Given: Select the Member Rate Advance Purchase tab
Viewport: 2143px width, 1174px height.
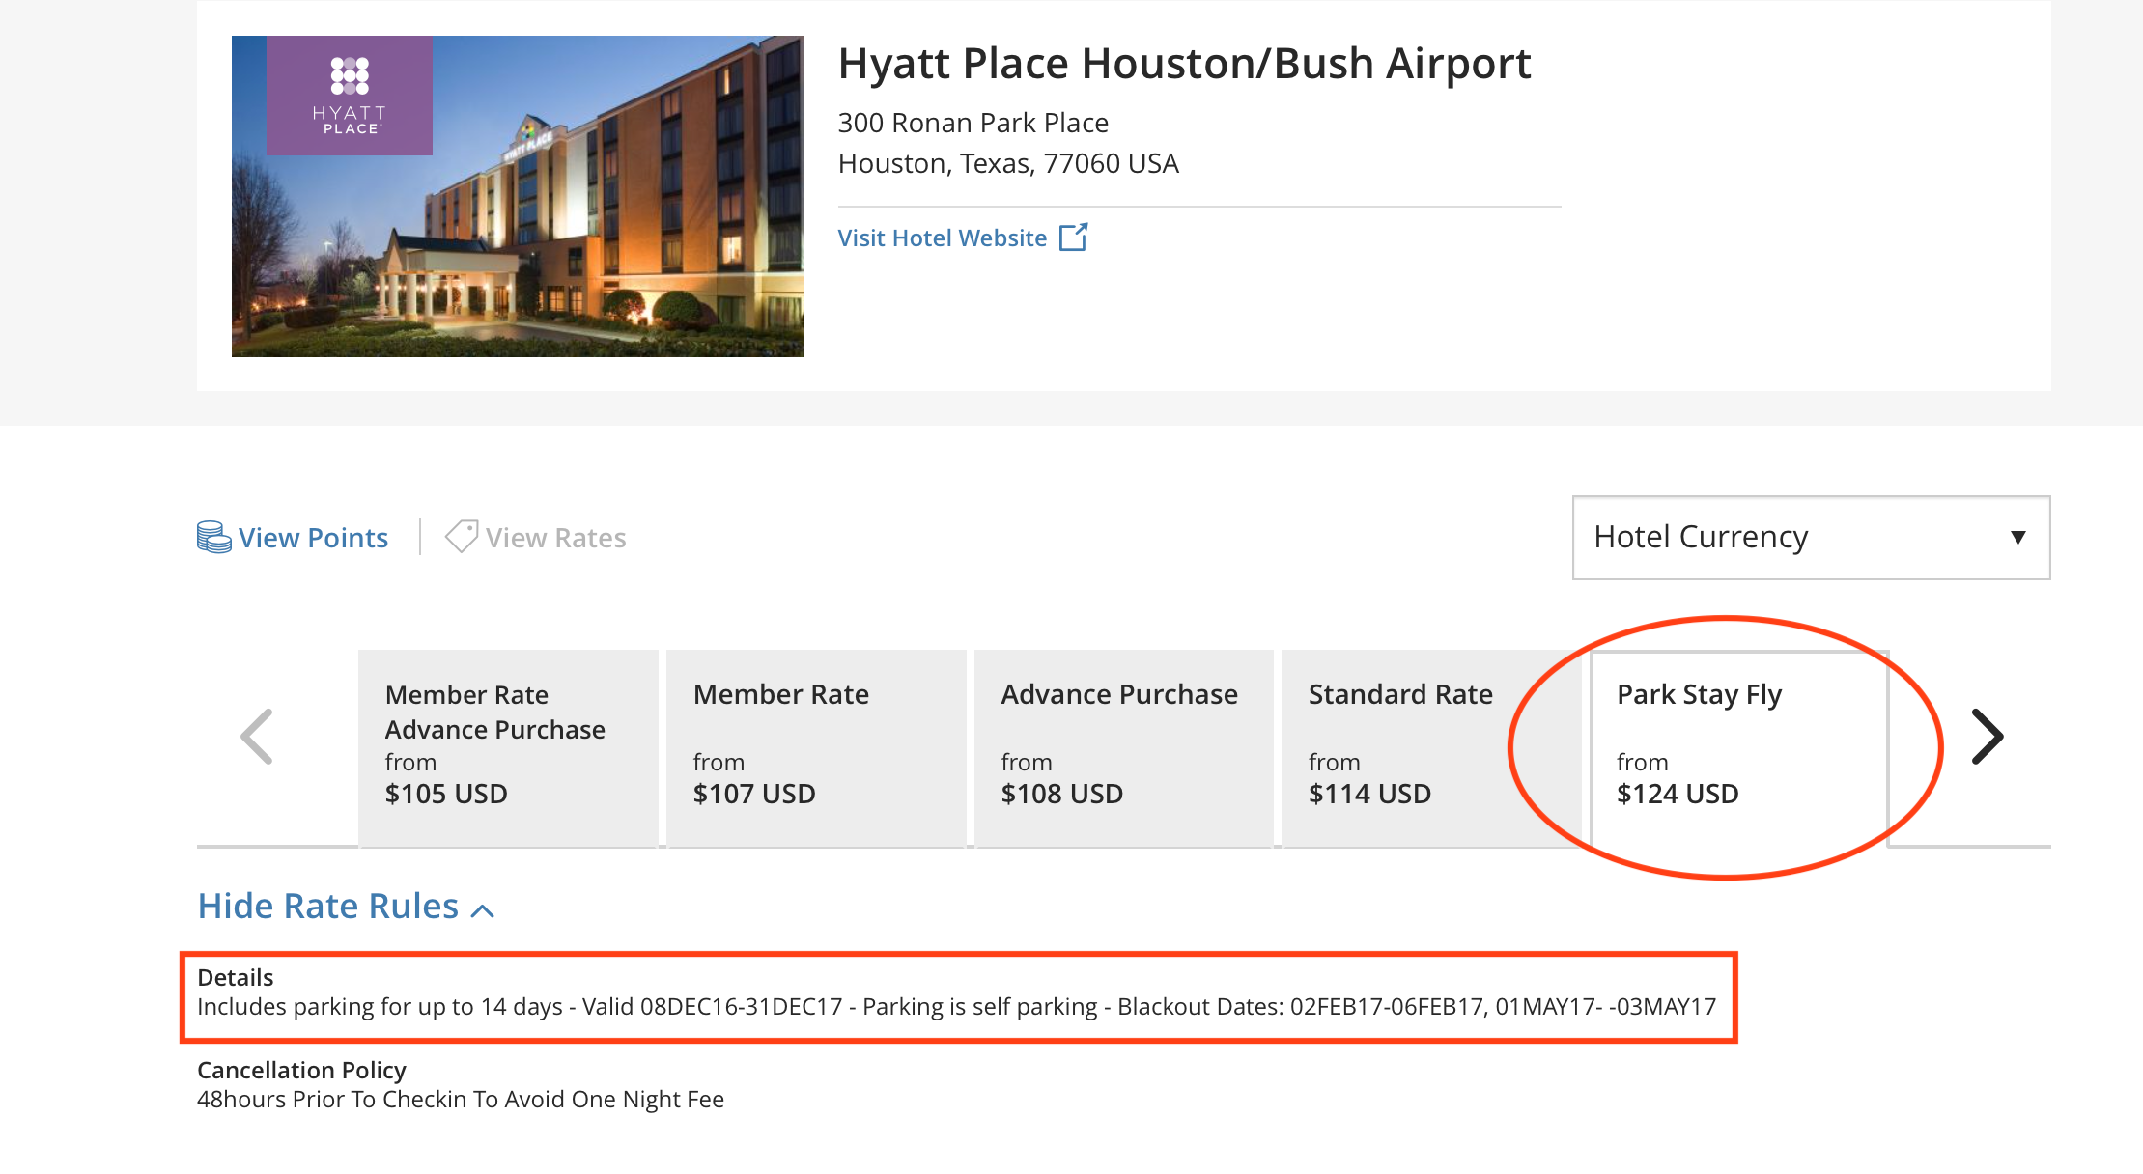Looking at the screenshot, I should [508, 748].
